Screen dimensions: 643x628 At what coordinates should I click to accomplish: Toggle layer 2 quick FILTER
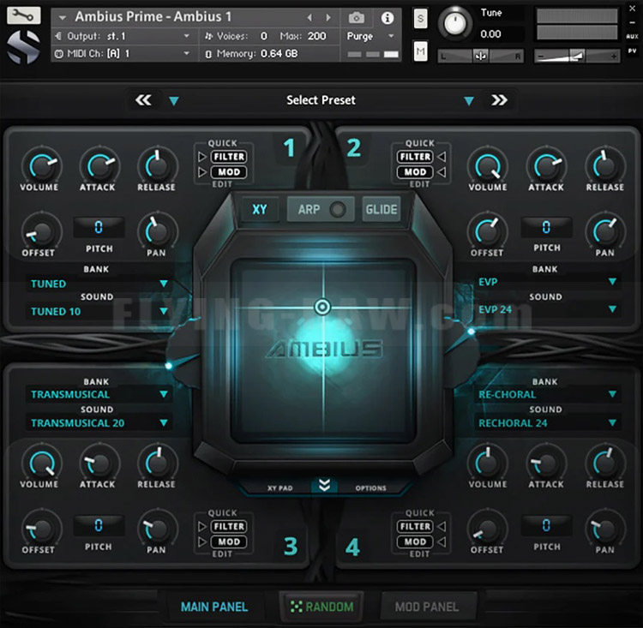[415, 157]
